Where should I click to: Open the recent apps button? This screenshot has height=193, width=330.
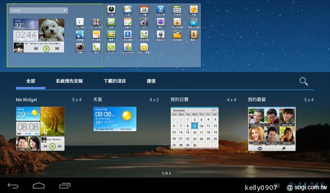64,186
